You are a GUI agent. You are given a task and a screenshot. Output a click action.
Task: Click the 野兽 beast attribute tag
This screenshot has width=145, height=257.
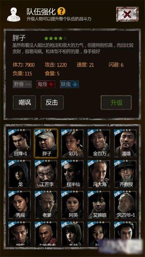click(22, 84)
